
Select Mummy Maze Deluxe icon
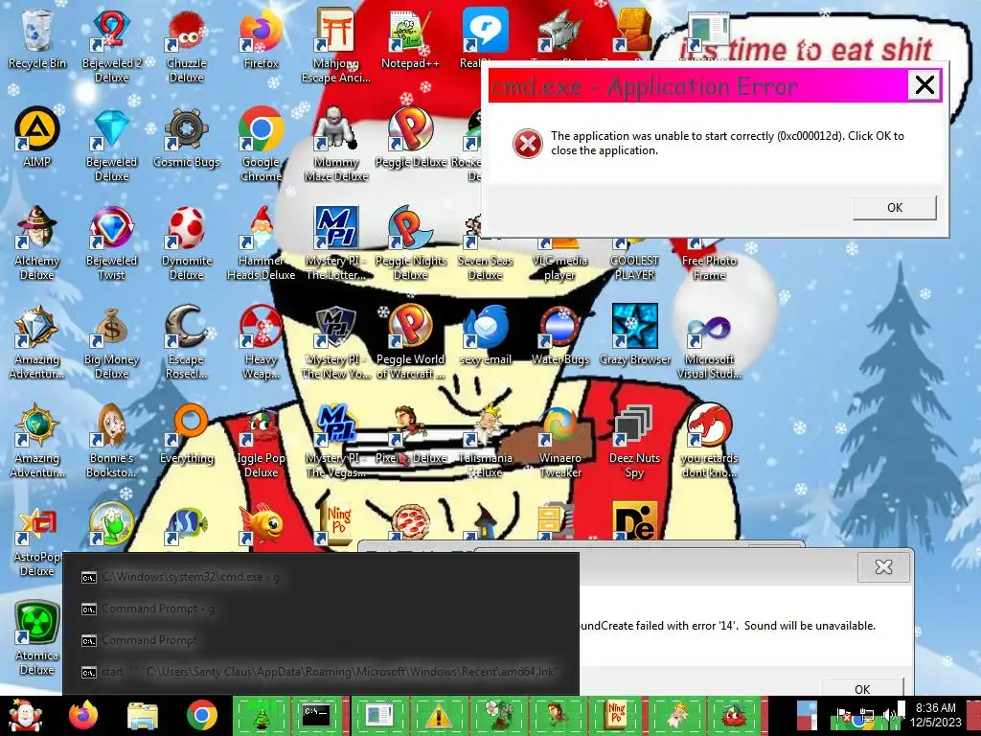pyautogui.click(x=336, y=146)
